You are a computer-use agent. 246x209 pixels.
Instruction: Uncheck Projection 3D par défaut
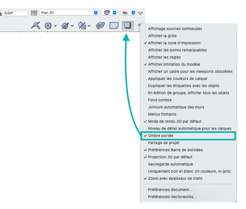(x=188, y=157)
